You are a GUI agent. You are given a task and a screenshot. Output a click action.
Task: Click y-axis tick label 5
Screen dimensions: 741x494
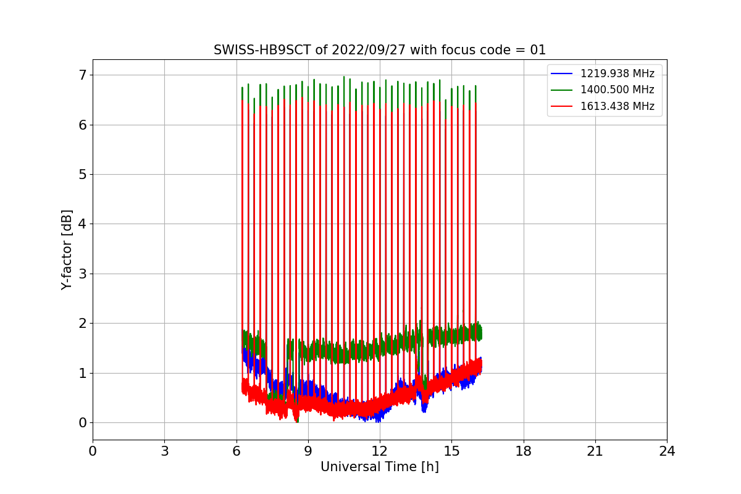(82, 175)
